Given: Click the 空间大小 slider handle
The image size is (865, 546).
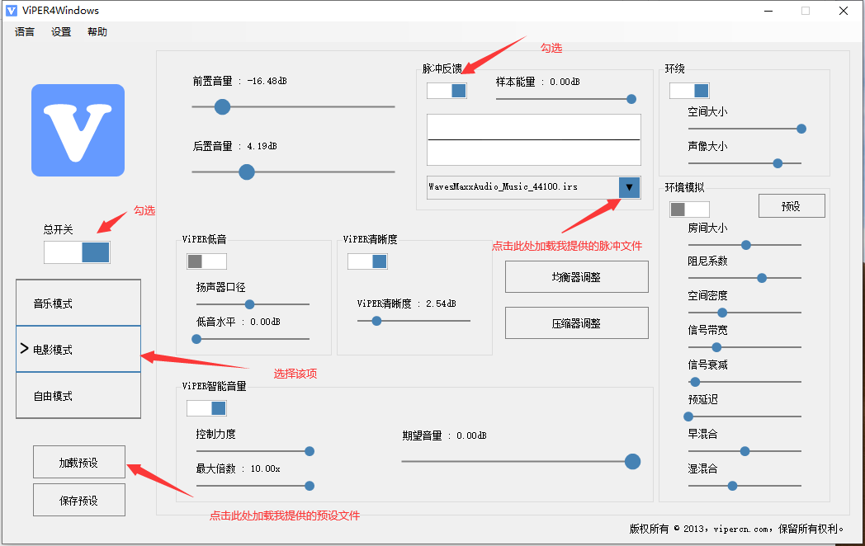Looking at the screenshot, I should point(801,129).
